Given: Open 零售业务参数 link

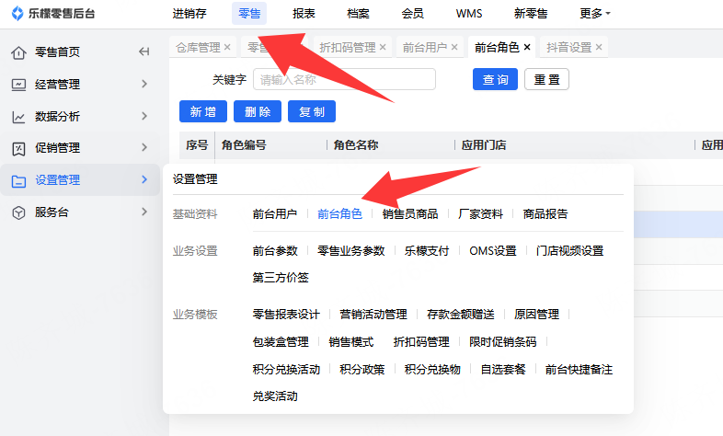Looking at the screenshot, I should 350,251.
